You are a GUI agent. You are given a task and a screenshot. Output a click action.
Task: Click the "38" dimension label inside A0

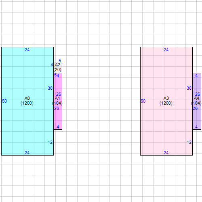point(50,88)
